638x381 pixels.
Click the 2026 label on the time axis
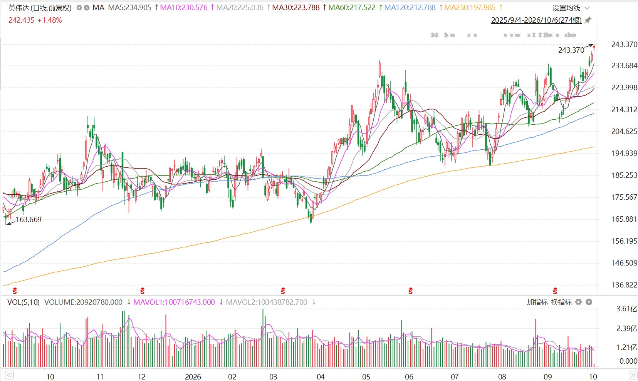[x=193, y=377]
